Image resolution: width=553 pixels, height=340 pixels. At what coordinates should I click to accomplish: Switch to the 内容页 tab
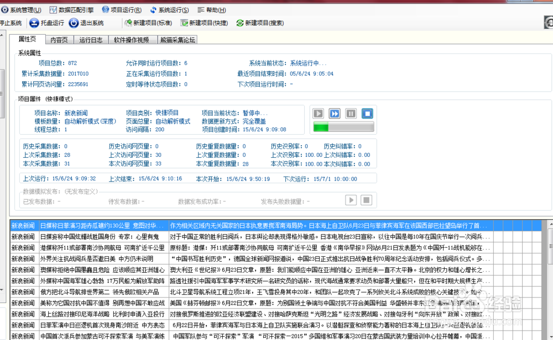pos(59,39)
